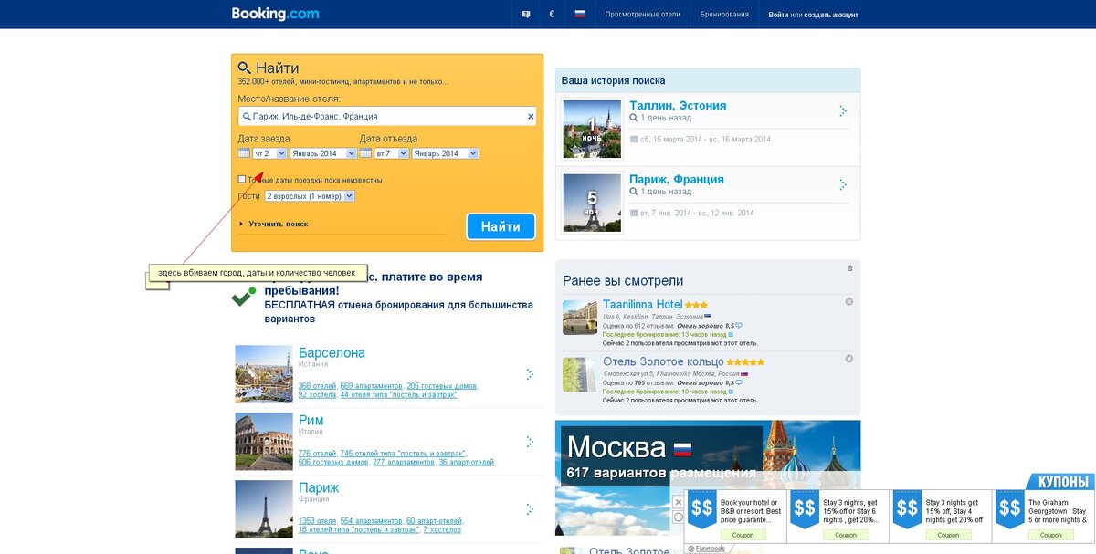Click the blue Найти search button
Screen dimensions: 1096x554
pyautogui.click(x=501, y=226)
